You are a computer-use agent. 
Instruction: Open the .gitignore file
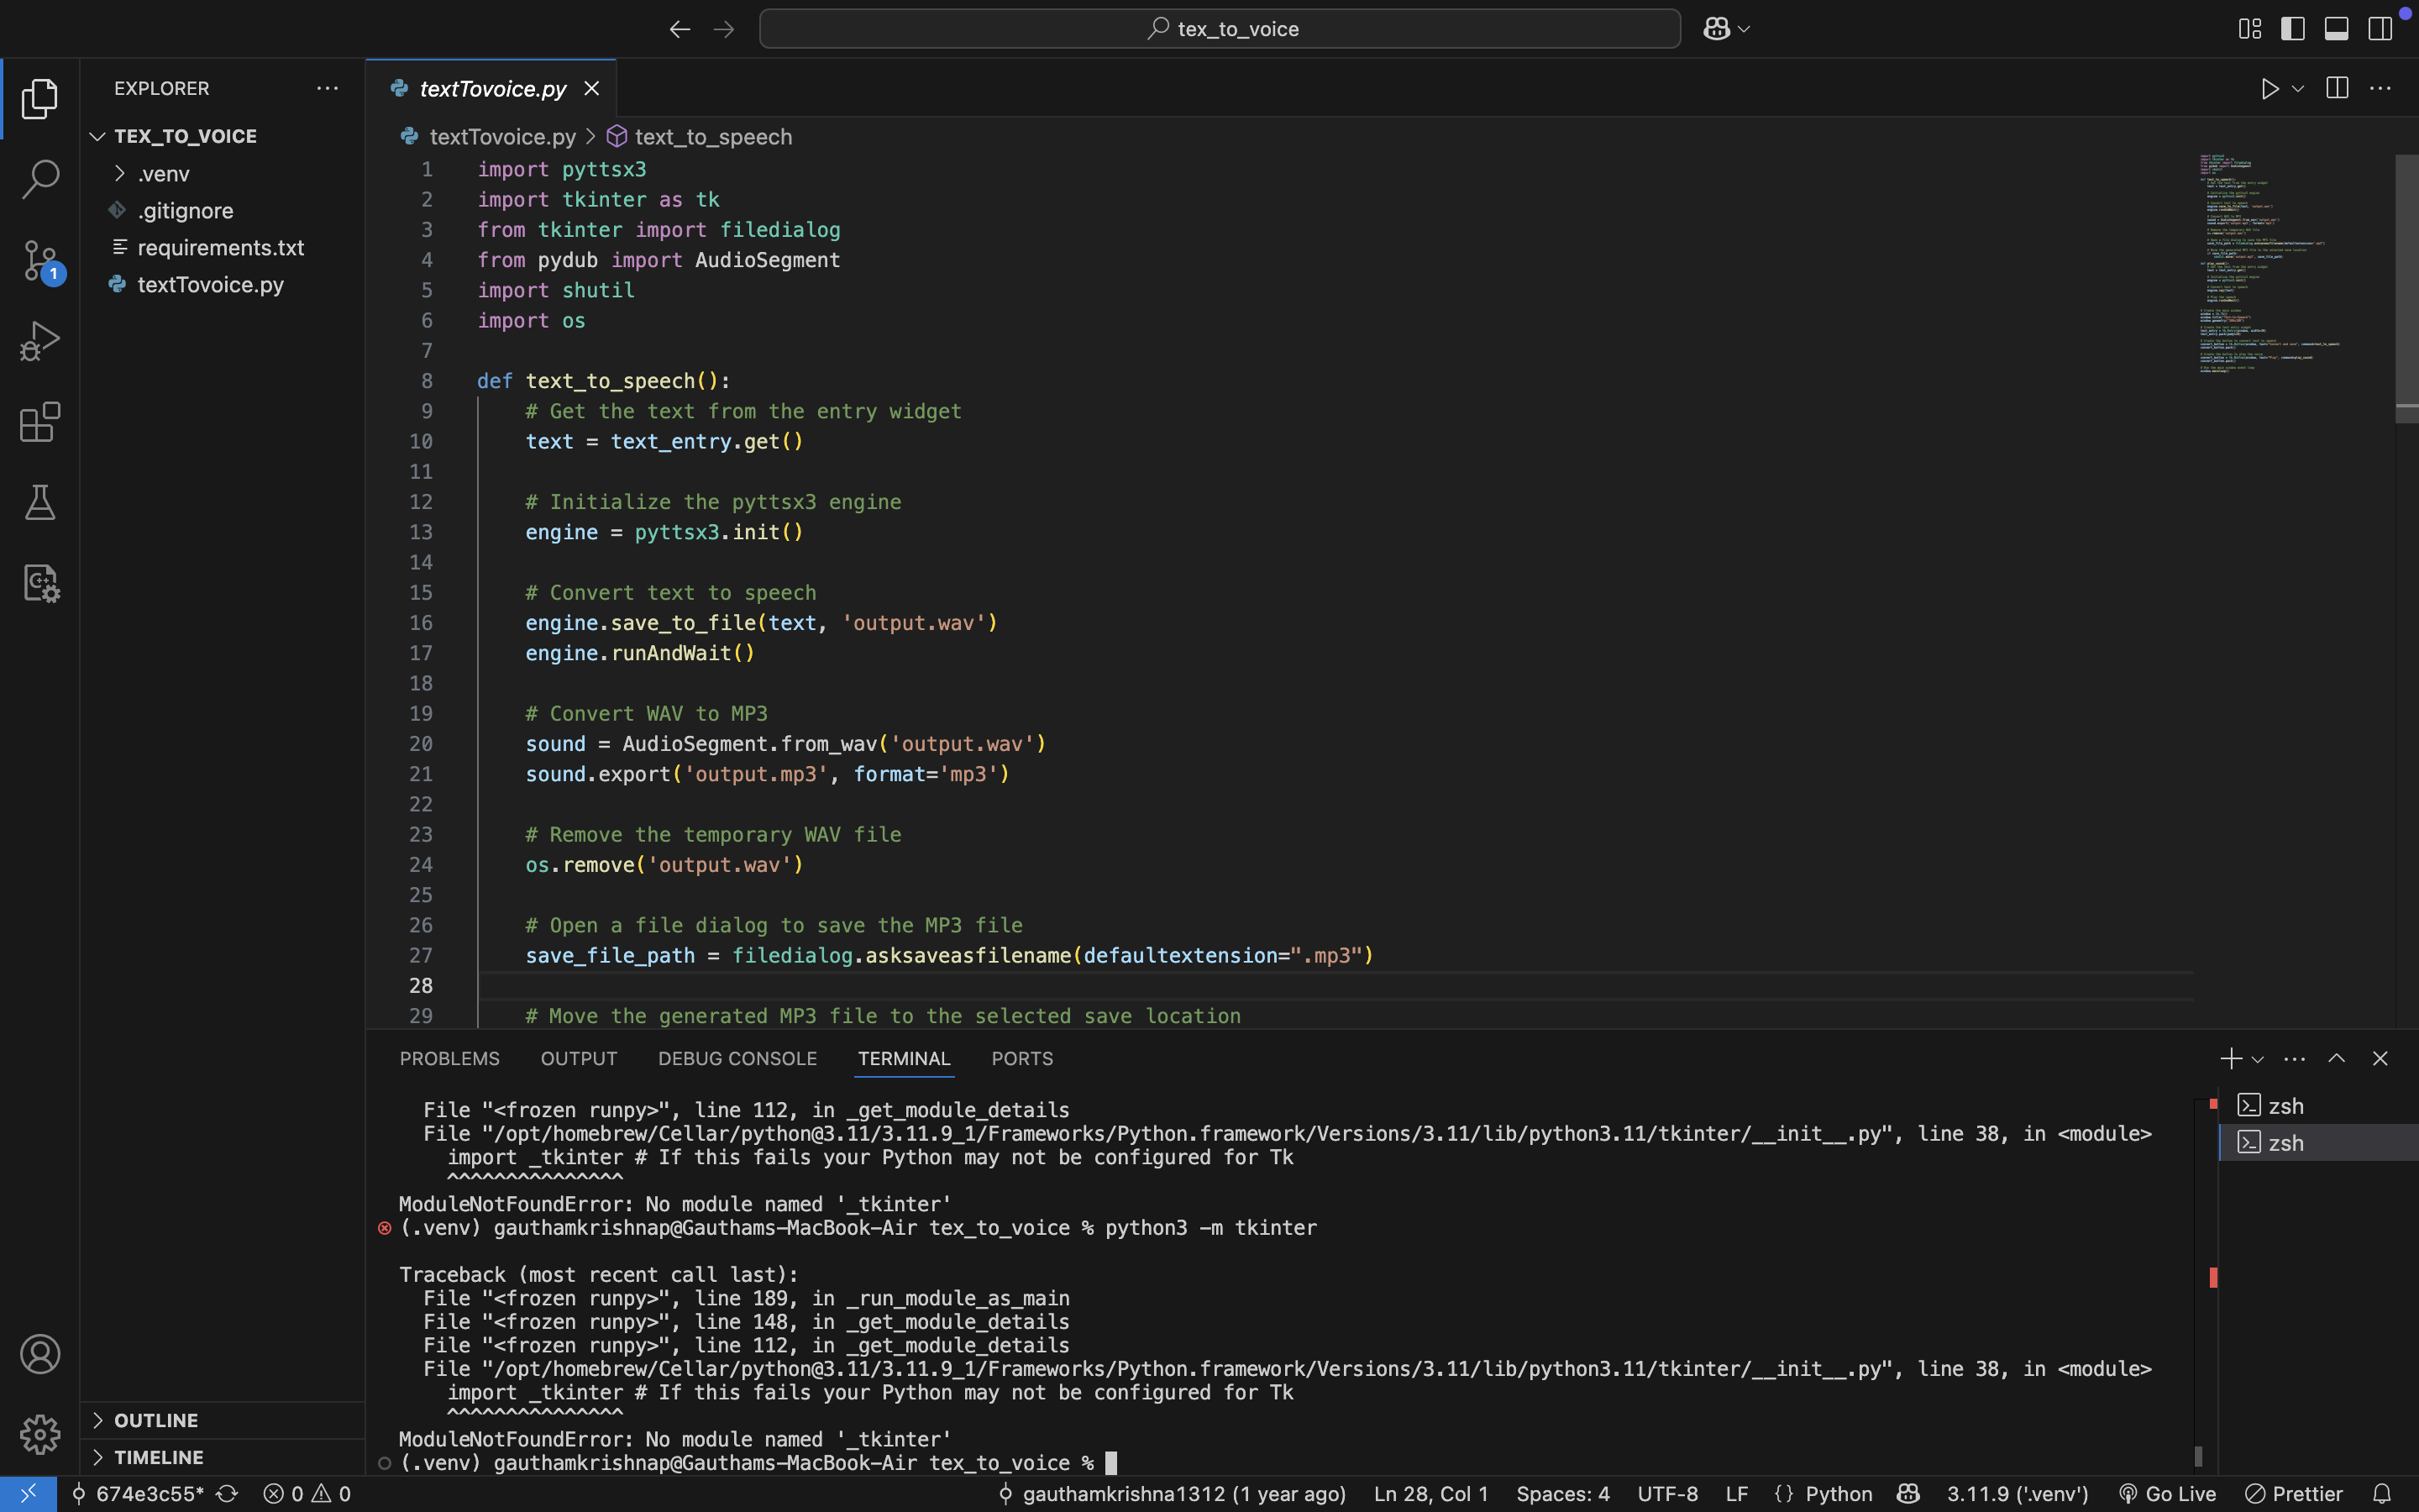pyautogui.click(x=185, y=210)
